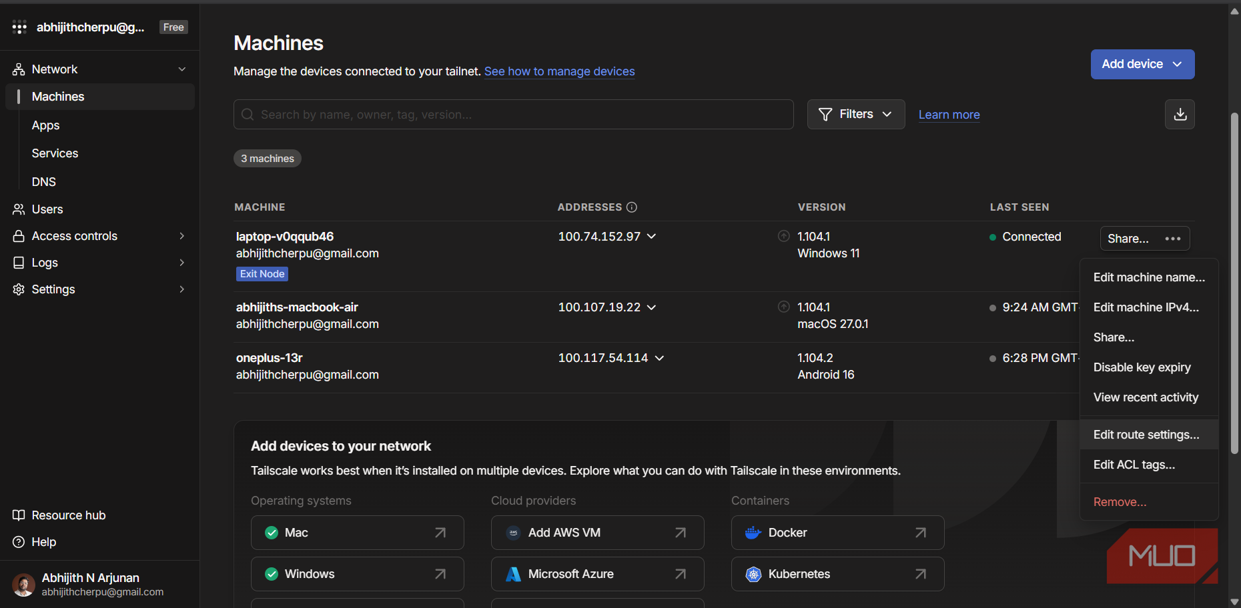Open the Add device dropdown
The image size is (1241, 608).
(1142, 64)
